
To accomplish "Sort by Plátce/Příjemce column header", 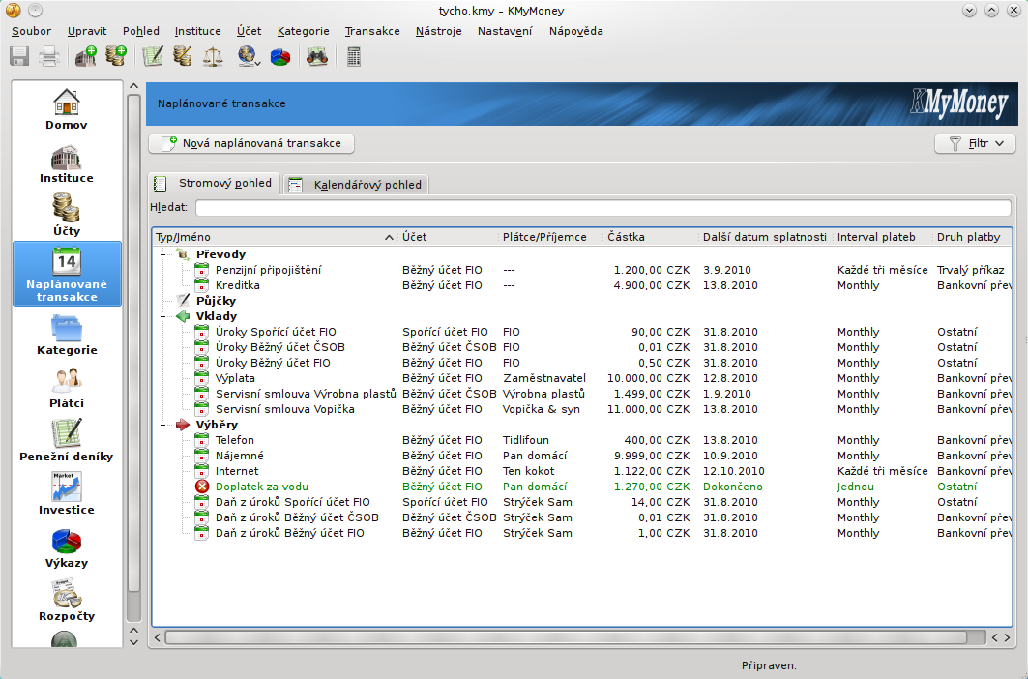I will click(550, 237).
